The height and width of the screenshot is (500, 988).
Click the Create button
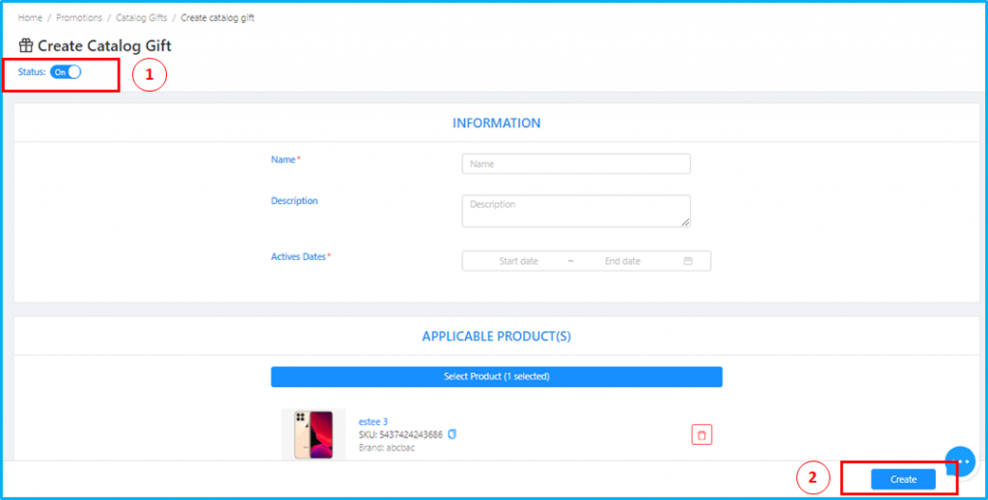[x=903, y=479]
